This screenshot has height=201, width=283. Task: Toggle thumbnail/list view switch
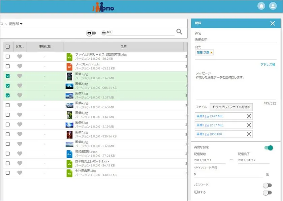coord(91,33)
